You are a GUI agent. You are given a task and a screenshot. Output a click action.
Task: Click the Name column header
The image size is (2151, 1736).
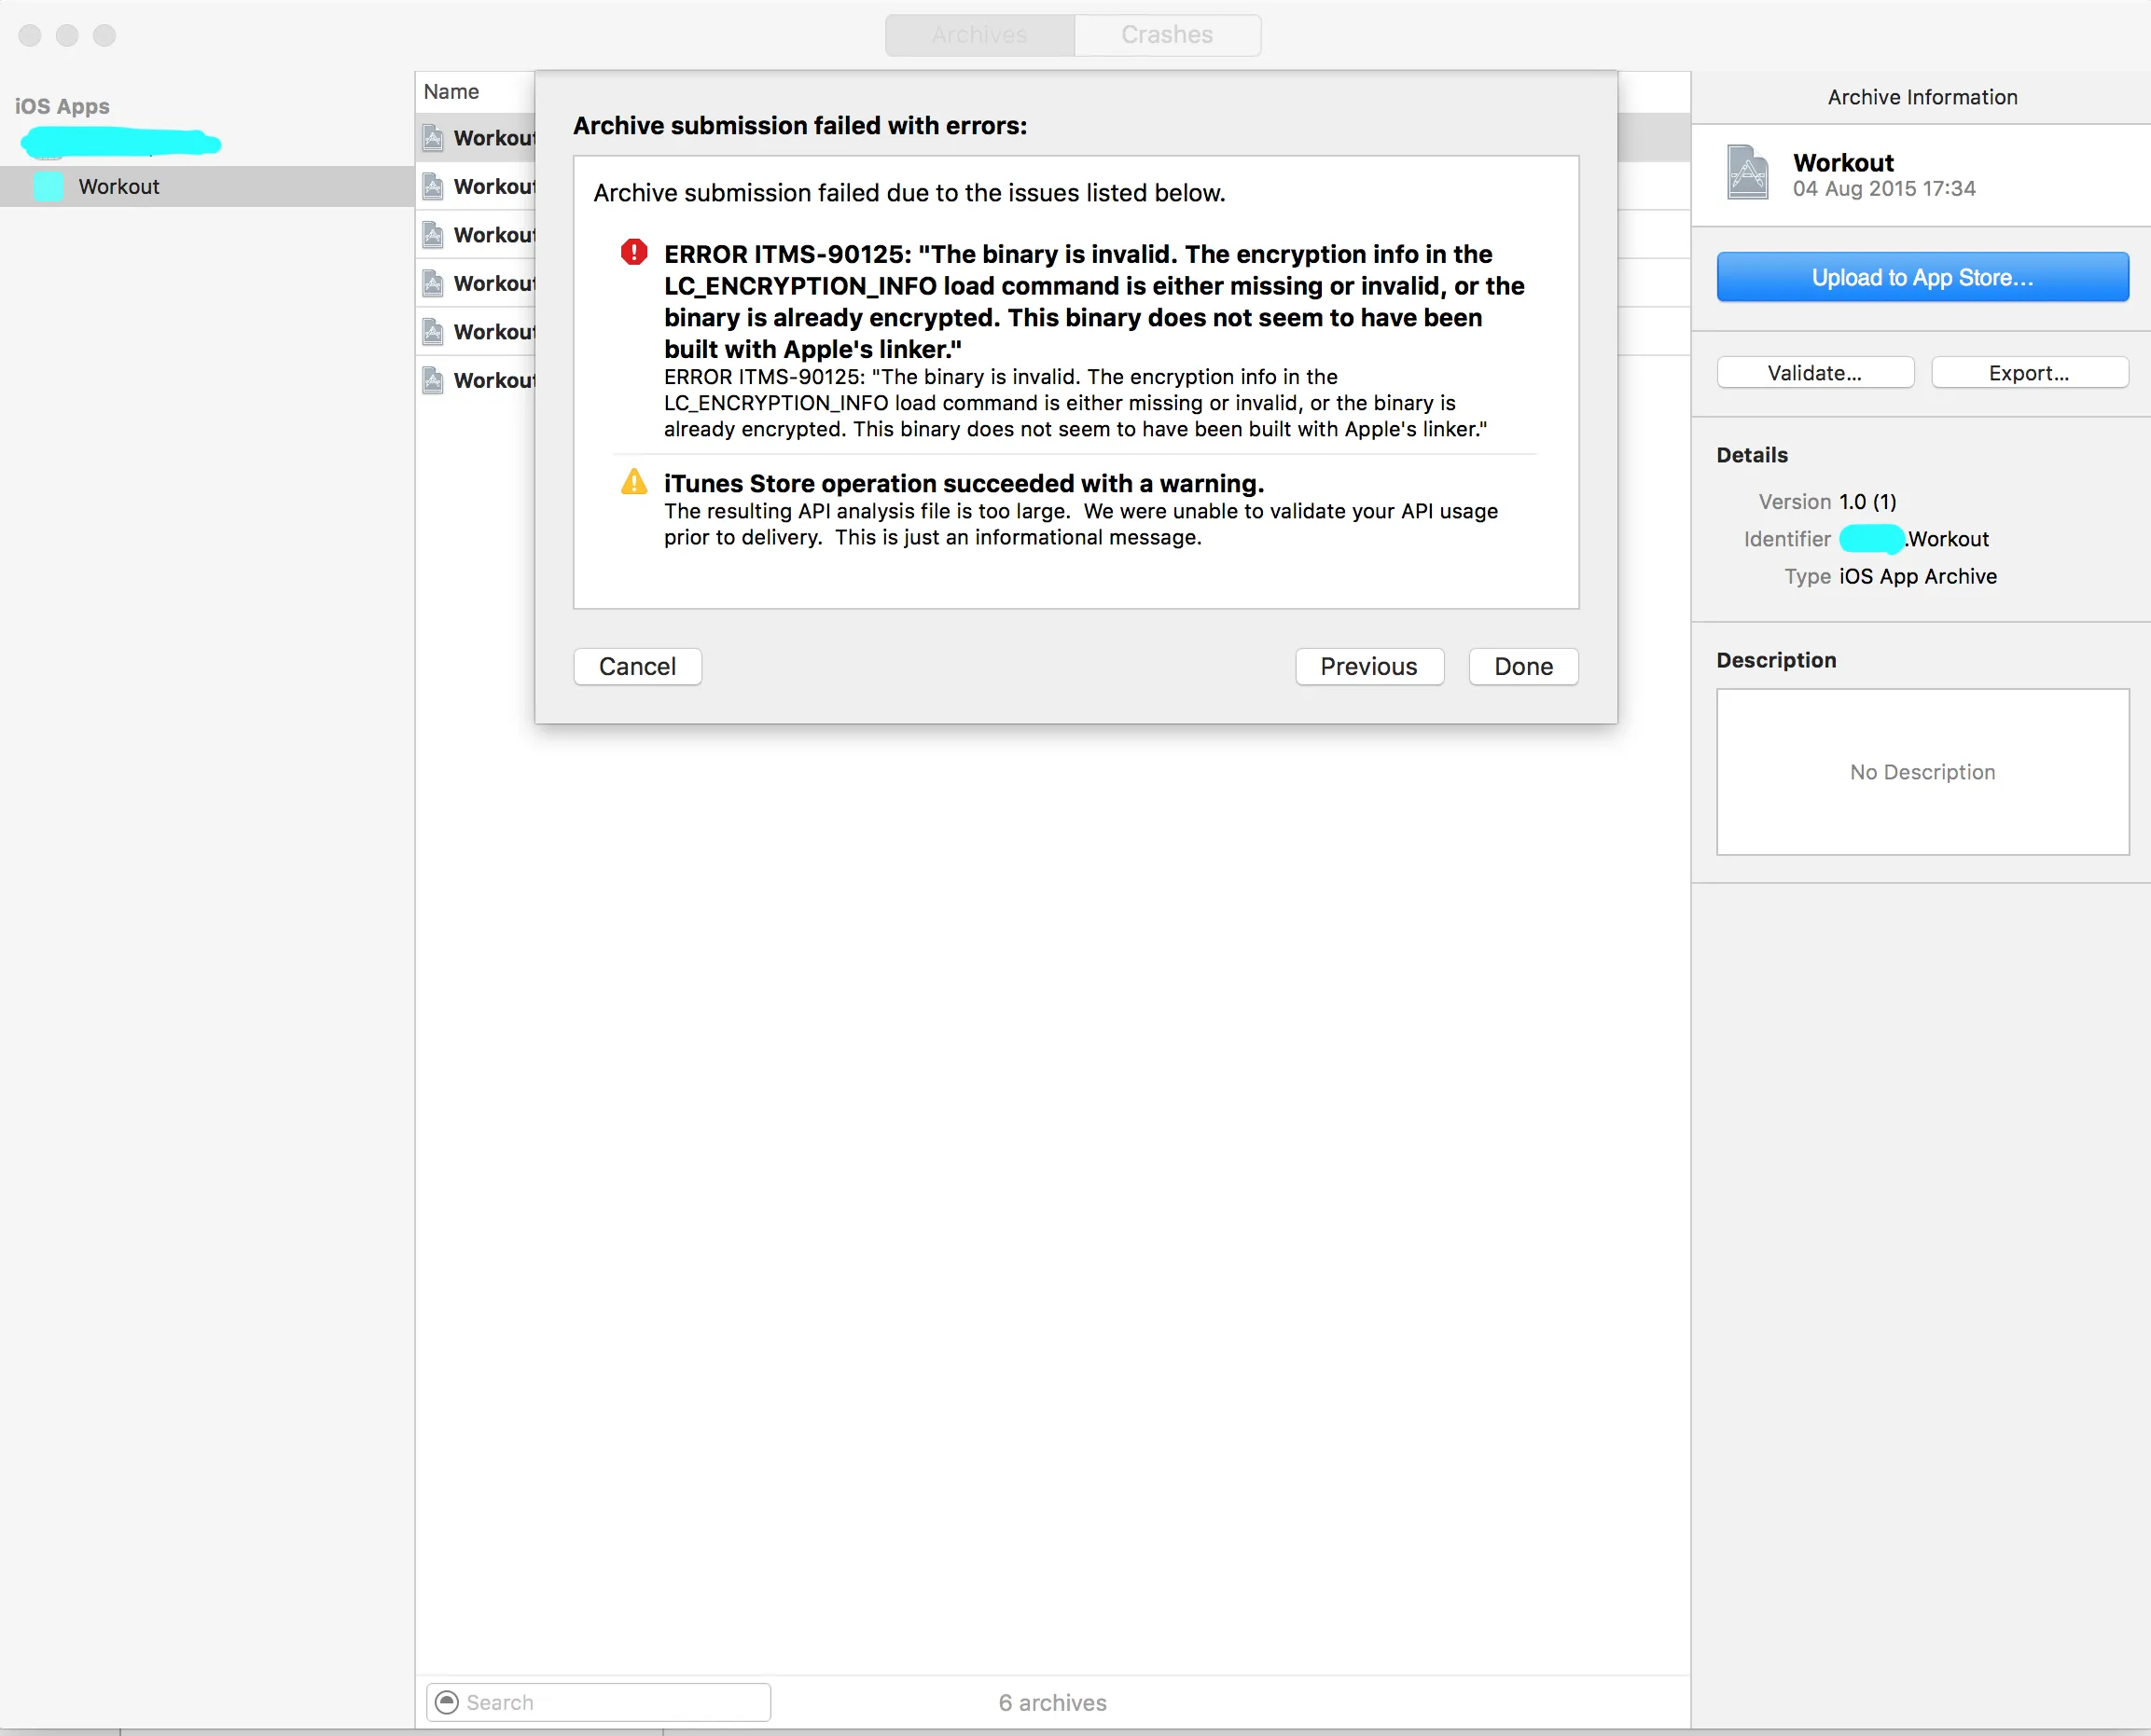click(451, 92)
